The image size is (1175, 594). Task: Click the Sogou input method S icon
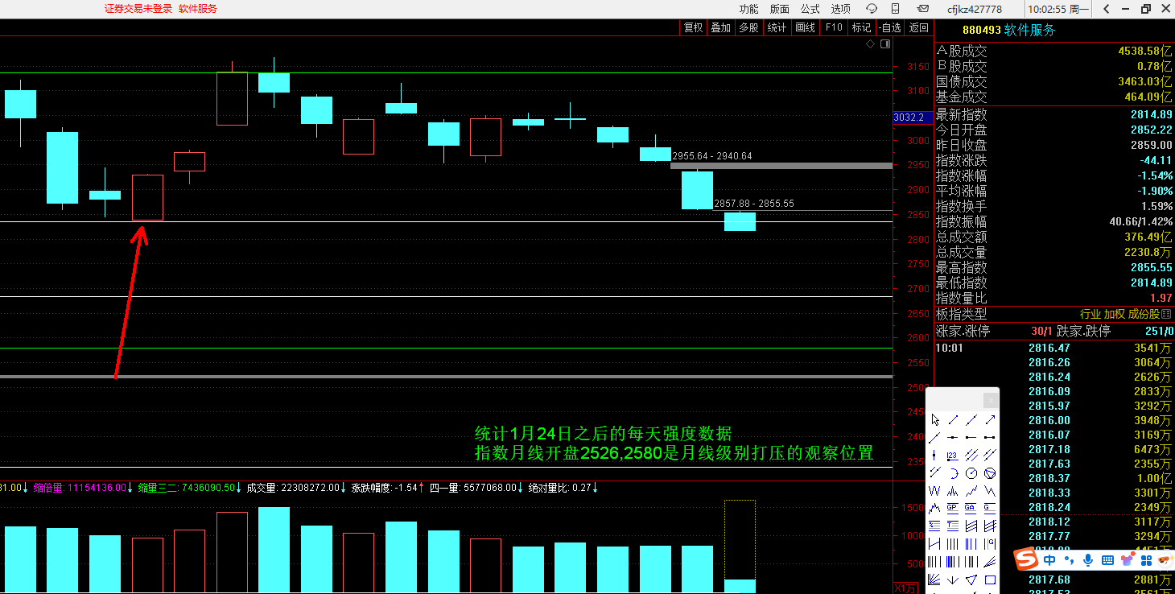pos(1025,559)
